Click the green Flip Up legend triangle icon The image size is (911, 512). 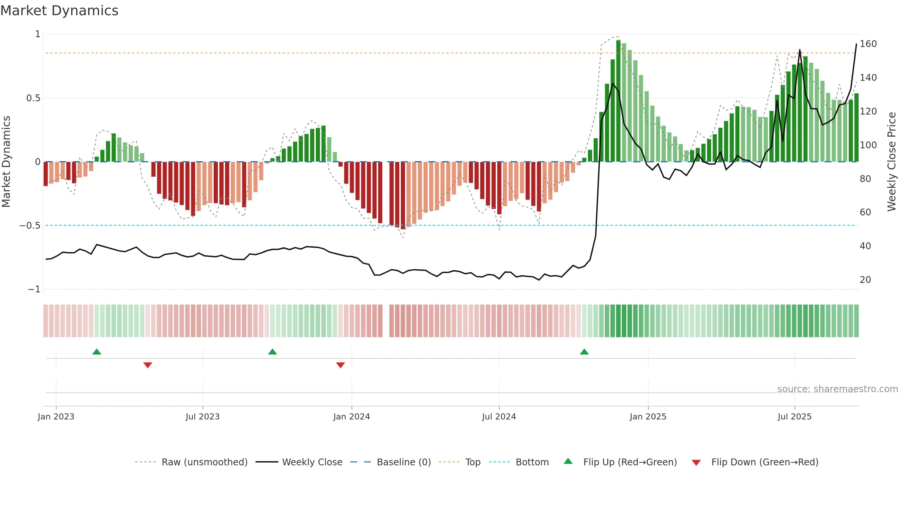tap(568, 461)
